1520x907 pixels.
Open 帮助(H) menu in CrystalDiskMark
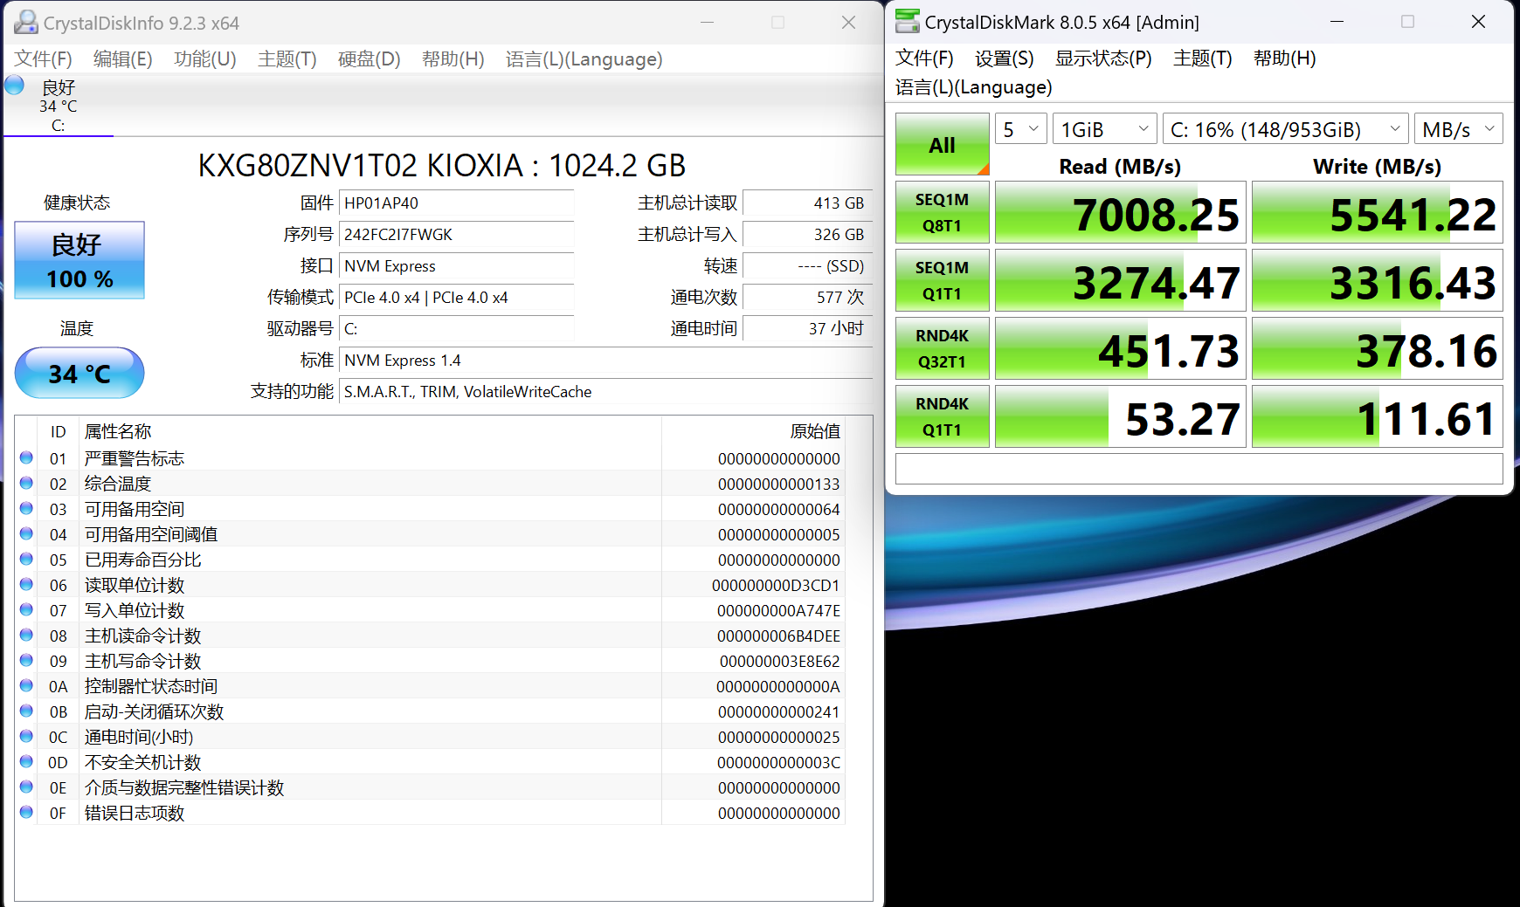[x=1285, y=58]
